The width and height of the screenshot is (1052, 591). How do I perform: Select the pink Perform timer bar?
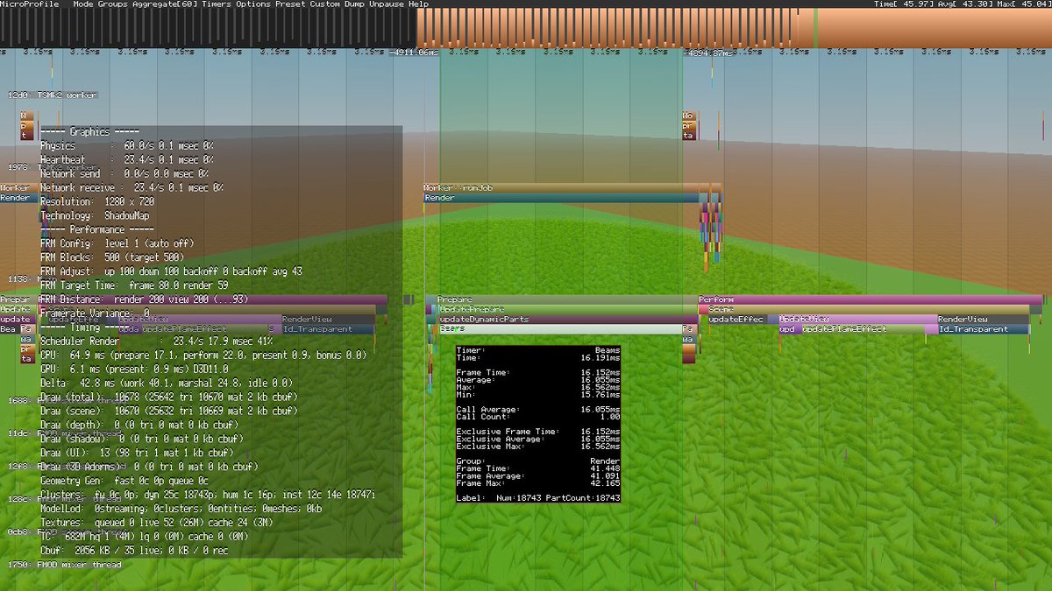(x=868, y=299)
